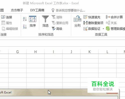Expand the Data Validation dropdown arrow
The image size is (125, 99).
(103, 29)
